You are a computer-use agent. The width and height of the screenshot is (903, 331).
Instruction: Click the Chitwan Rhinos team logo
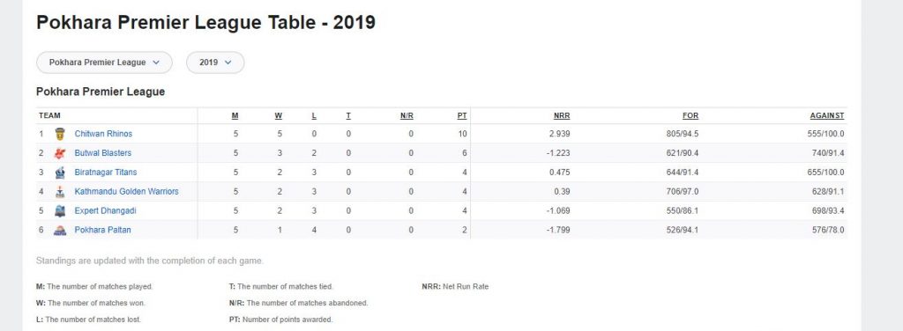click(60, 134)
